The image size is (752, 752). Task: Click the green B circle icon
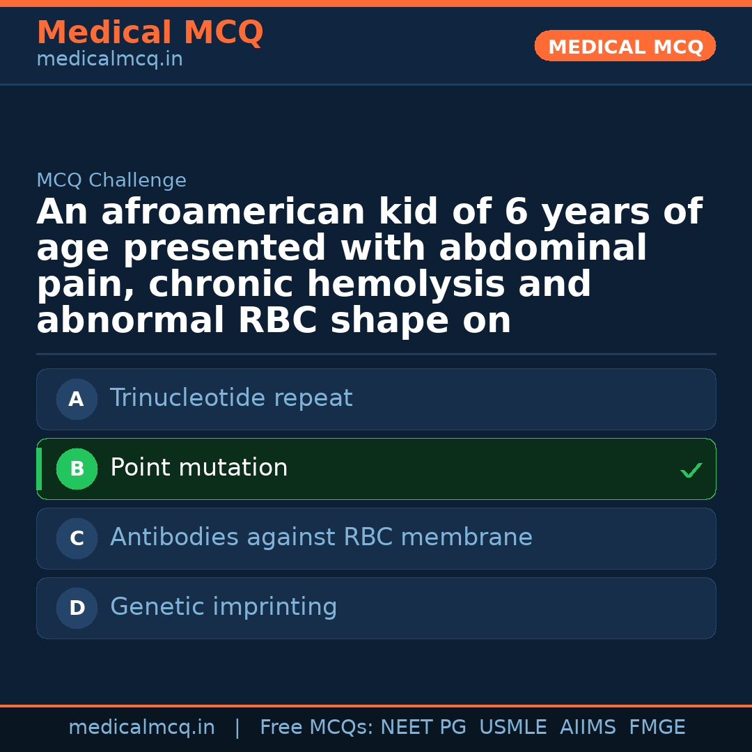coord(77,469)
